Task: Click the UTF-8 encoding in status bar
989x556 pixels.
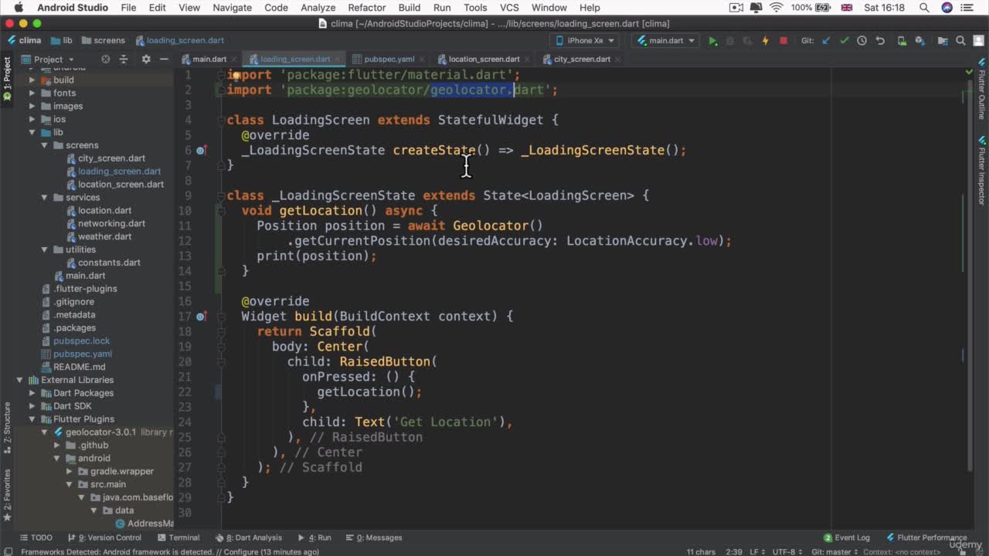Action: 786,551
